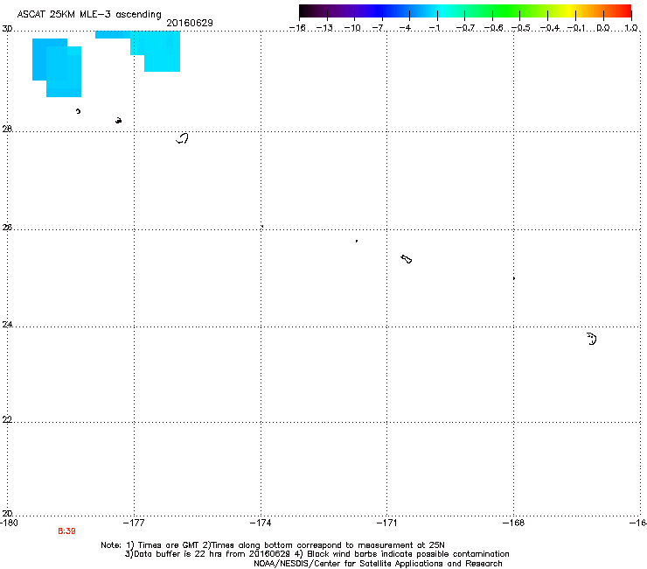Image resolution: width=647 pixels, height=569 pixels.
Task: Click the title 'ASCAT 25KM MLE-3 ascending'
Action: pos(89,14)
